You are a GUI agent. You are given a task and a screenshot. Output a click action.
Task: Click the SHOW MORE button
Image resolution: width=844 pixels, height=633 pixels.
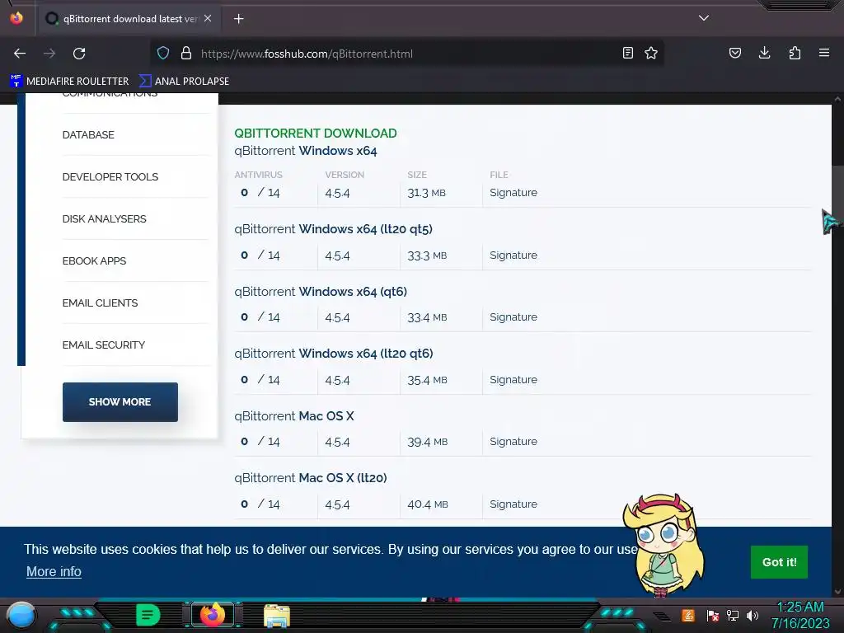point(120,402)
